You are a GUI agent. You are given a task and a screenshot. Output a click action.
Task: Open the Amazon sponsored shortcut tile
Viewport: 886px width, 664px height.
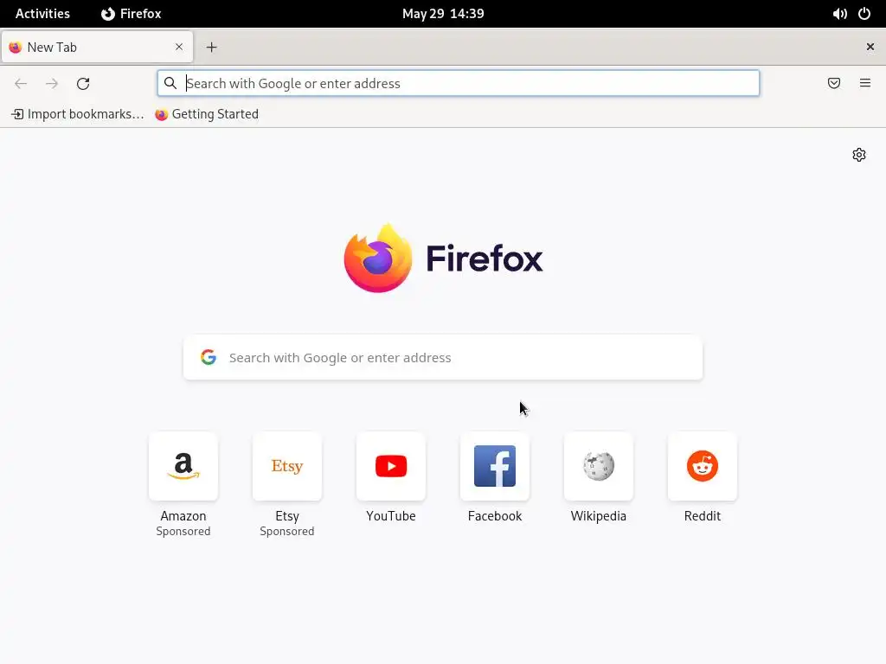(x=183, y=466)
